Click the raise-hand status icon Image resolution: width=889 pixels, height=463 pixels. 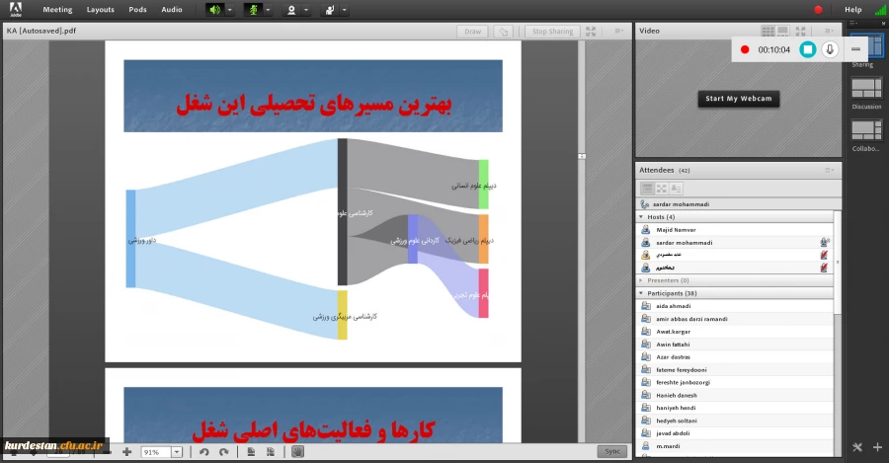tap(330, 10)
